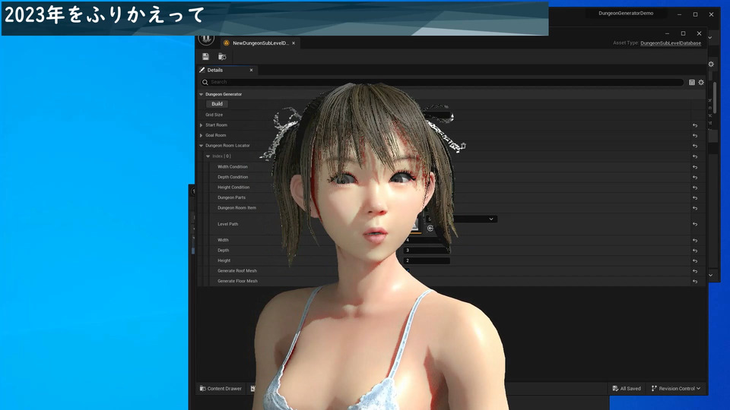730x410 pixels.
Task: Open settings gear in DungeonGeneratorDemo window edge
Action: [x=711, y=64]
